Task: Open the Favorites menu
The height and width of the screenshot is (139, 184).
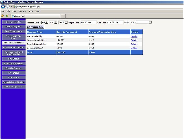Action: 23,11
